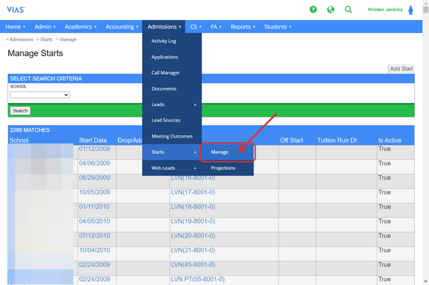The image size is (429, 285).
Task: Click the blue user profile icon
Action: [x=410, y=10]
